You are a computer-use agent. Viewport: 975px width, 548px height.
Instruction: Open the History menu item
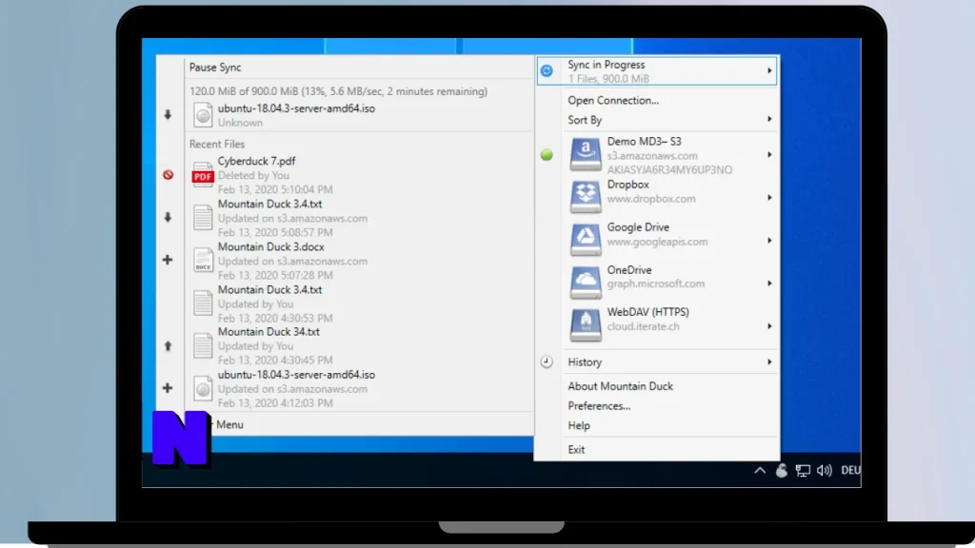point(657,362)
